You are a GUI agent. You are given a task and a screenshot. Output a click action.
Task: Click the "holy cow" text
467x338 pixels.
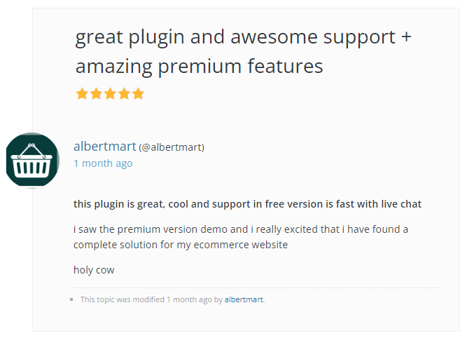coord(94,270)
